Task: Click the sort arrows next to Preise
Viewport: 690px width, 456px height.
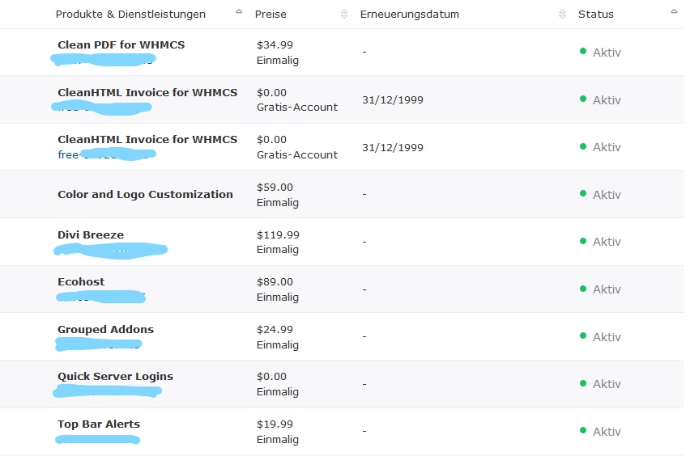Action: click(344, 14)
